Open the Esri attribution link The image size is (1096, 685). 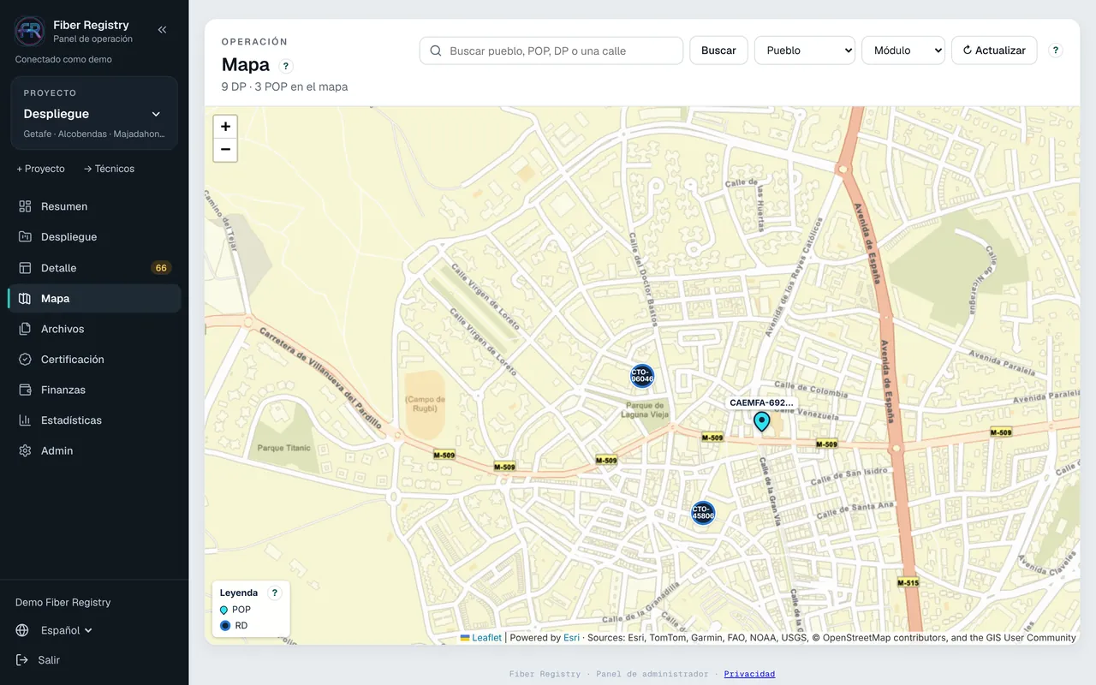pyautogui.click(x=571, y=638)
